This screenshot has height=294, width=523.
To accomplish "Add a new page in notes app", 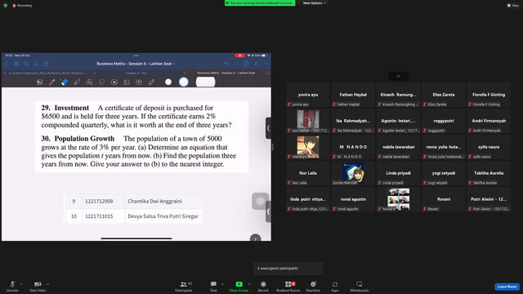I will [x=246, y=64].
